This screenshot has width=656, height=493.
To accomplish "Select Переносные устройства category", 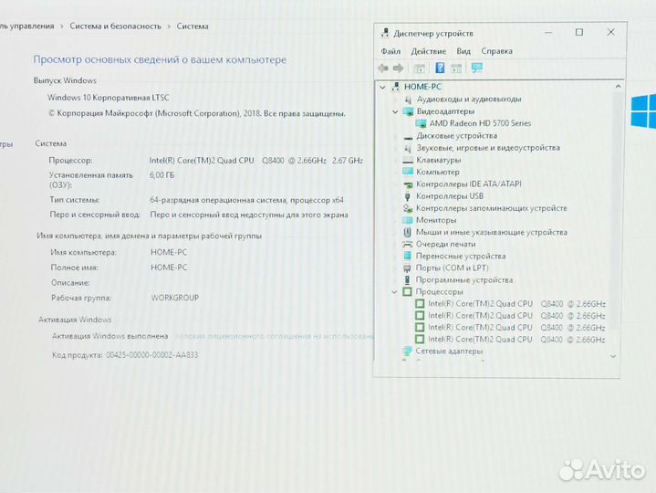I will tap(461, 257).
